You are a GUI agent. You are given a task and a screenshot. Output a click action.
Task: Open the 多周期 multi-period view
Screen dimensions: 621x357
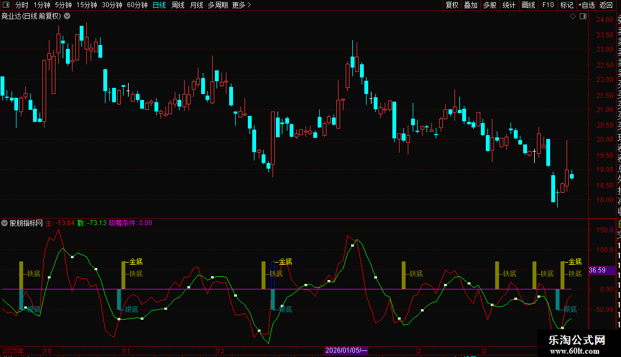tap(218, 5)
